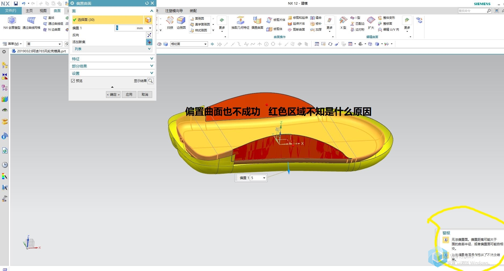Viewport: 504px width, 271px height.
Task: Select 延伸片体 tool
Action: point(296,24)
